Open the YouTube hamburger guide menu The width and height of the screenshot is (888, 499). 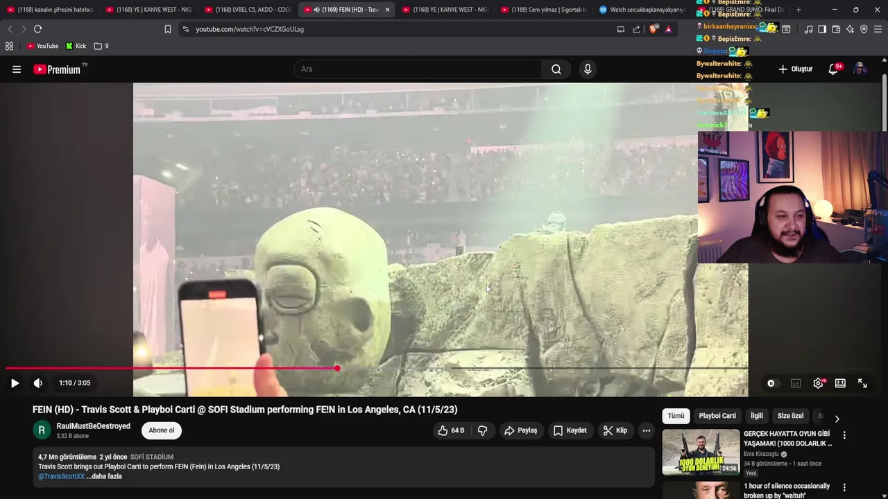pos(17,69)
